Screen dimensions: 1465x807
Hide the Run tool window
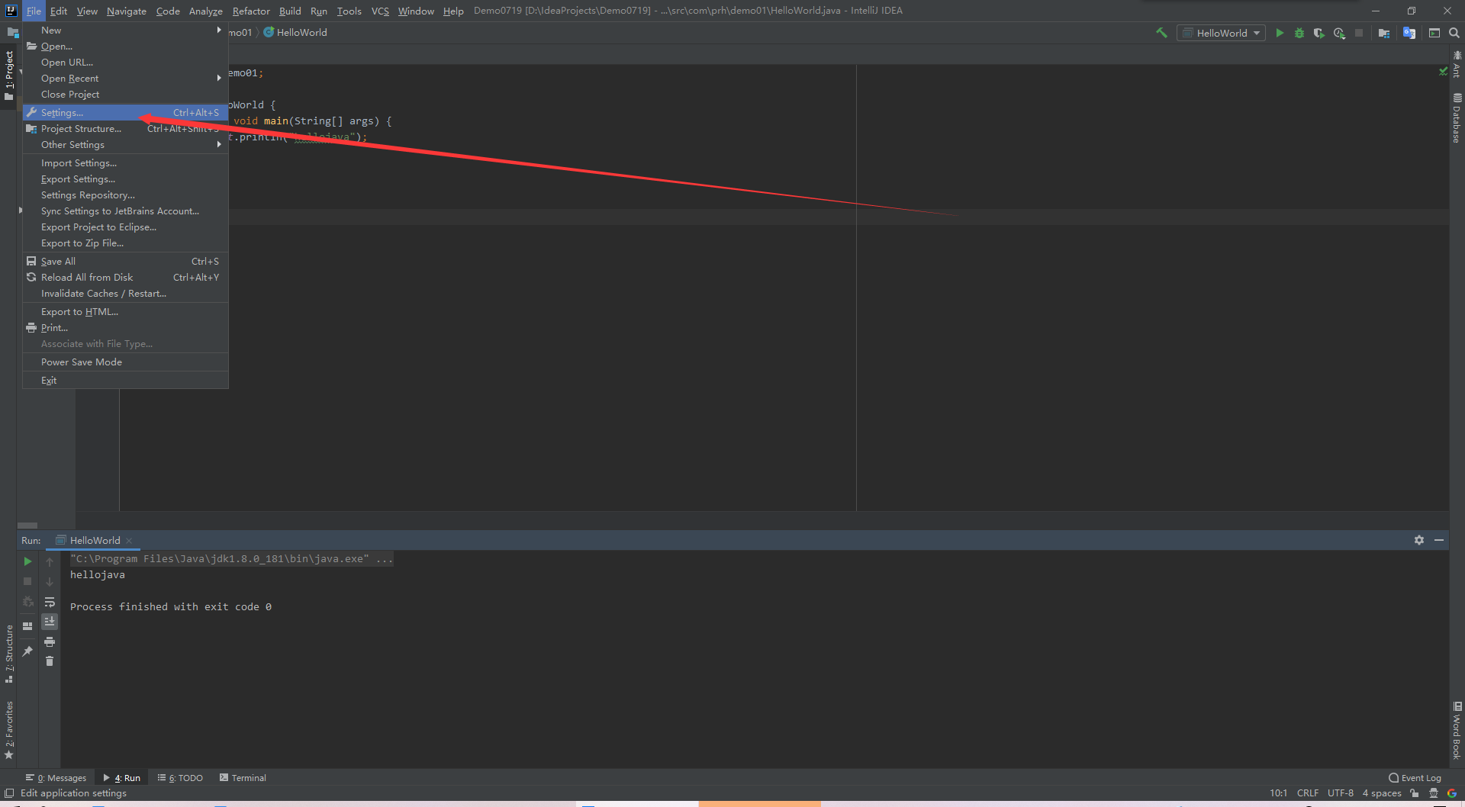(1439, 540)
